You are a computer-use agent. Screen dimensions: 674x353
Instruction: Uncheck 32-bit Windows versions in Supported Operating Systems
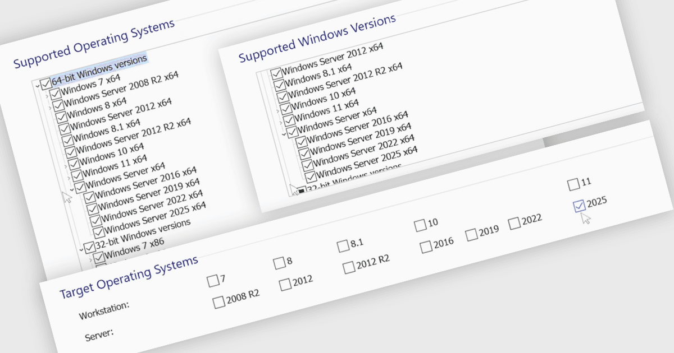89,247
